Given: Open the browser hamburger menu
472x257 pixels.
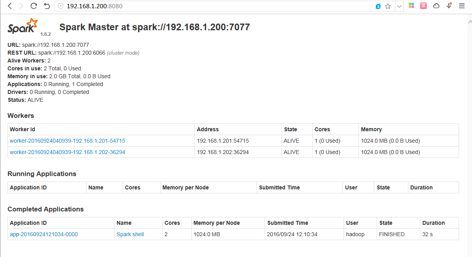Looking at the screenshot, I should (462, 6).
